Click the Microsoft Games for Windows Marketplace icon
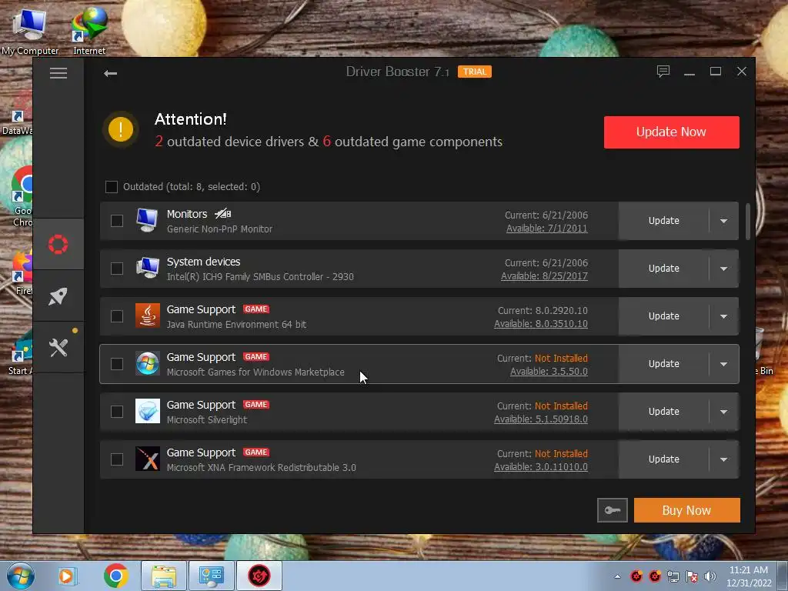This screenshot has height=591, width=788. [147, 363]
